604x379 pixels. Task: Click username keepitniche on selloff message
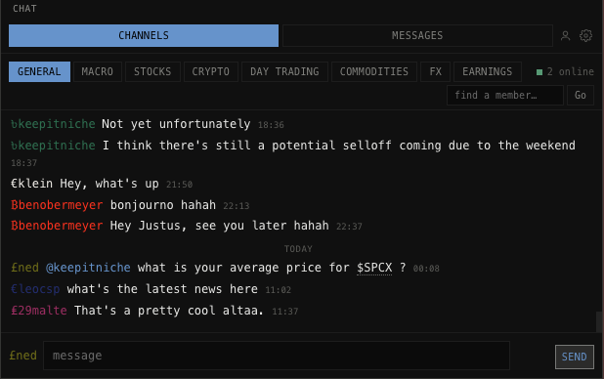(x=53, y=146)
